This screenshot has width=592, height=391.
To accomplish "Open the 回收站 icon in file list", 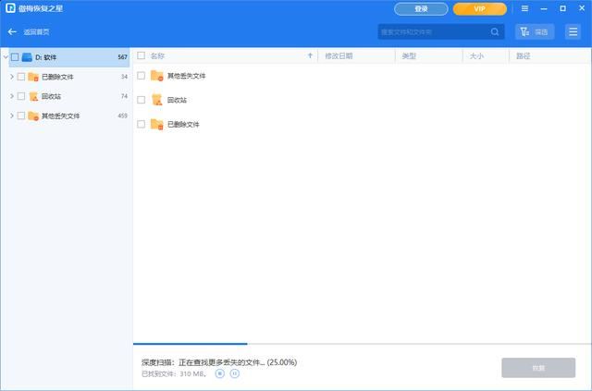I will (x=156, y=100).
